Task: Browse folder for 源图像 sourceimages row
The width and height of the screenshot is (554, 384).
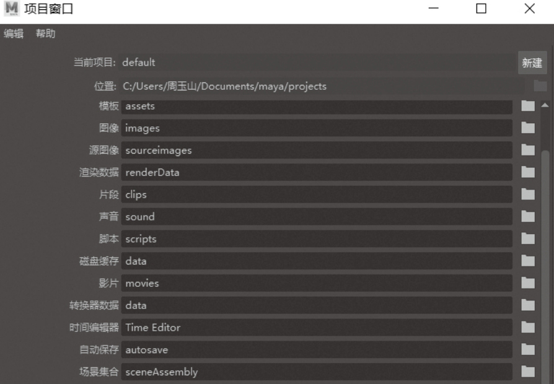Action: [x=528, y=150]
